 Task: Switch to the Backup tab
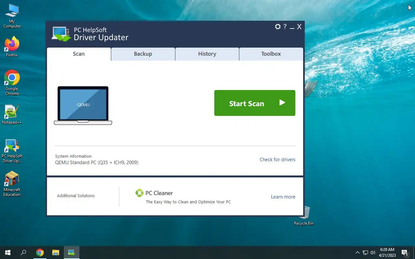[143, 54]
